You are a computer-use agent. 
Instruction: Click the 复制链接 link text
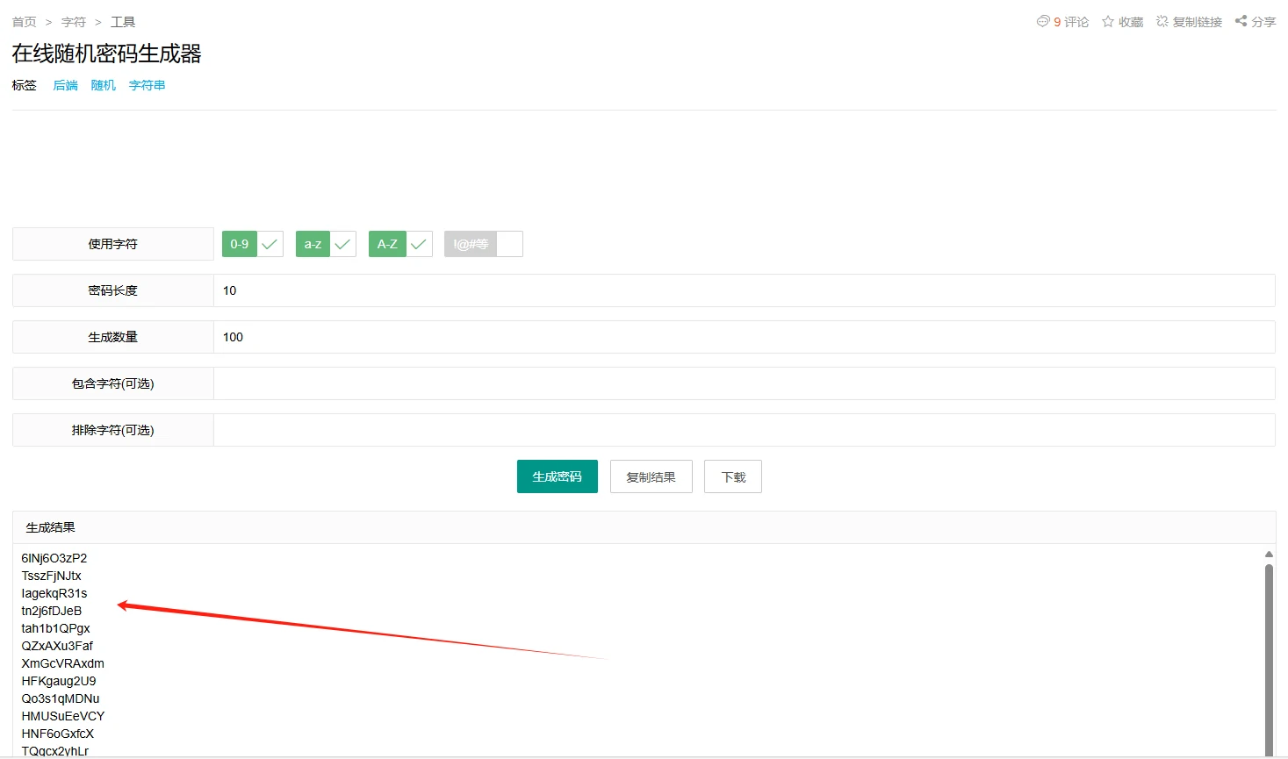[1198, 22]
